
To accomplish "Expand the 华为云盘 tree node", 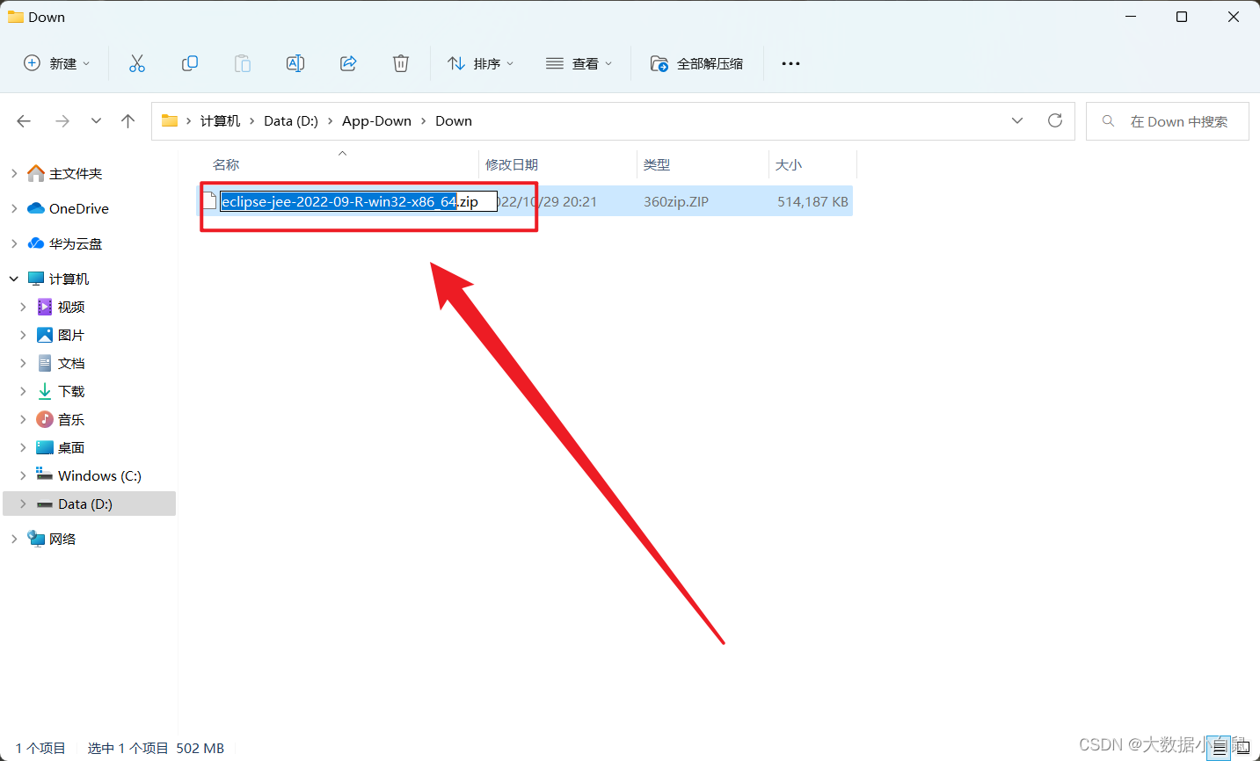I will coord(14,244).
